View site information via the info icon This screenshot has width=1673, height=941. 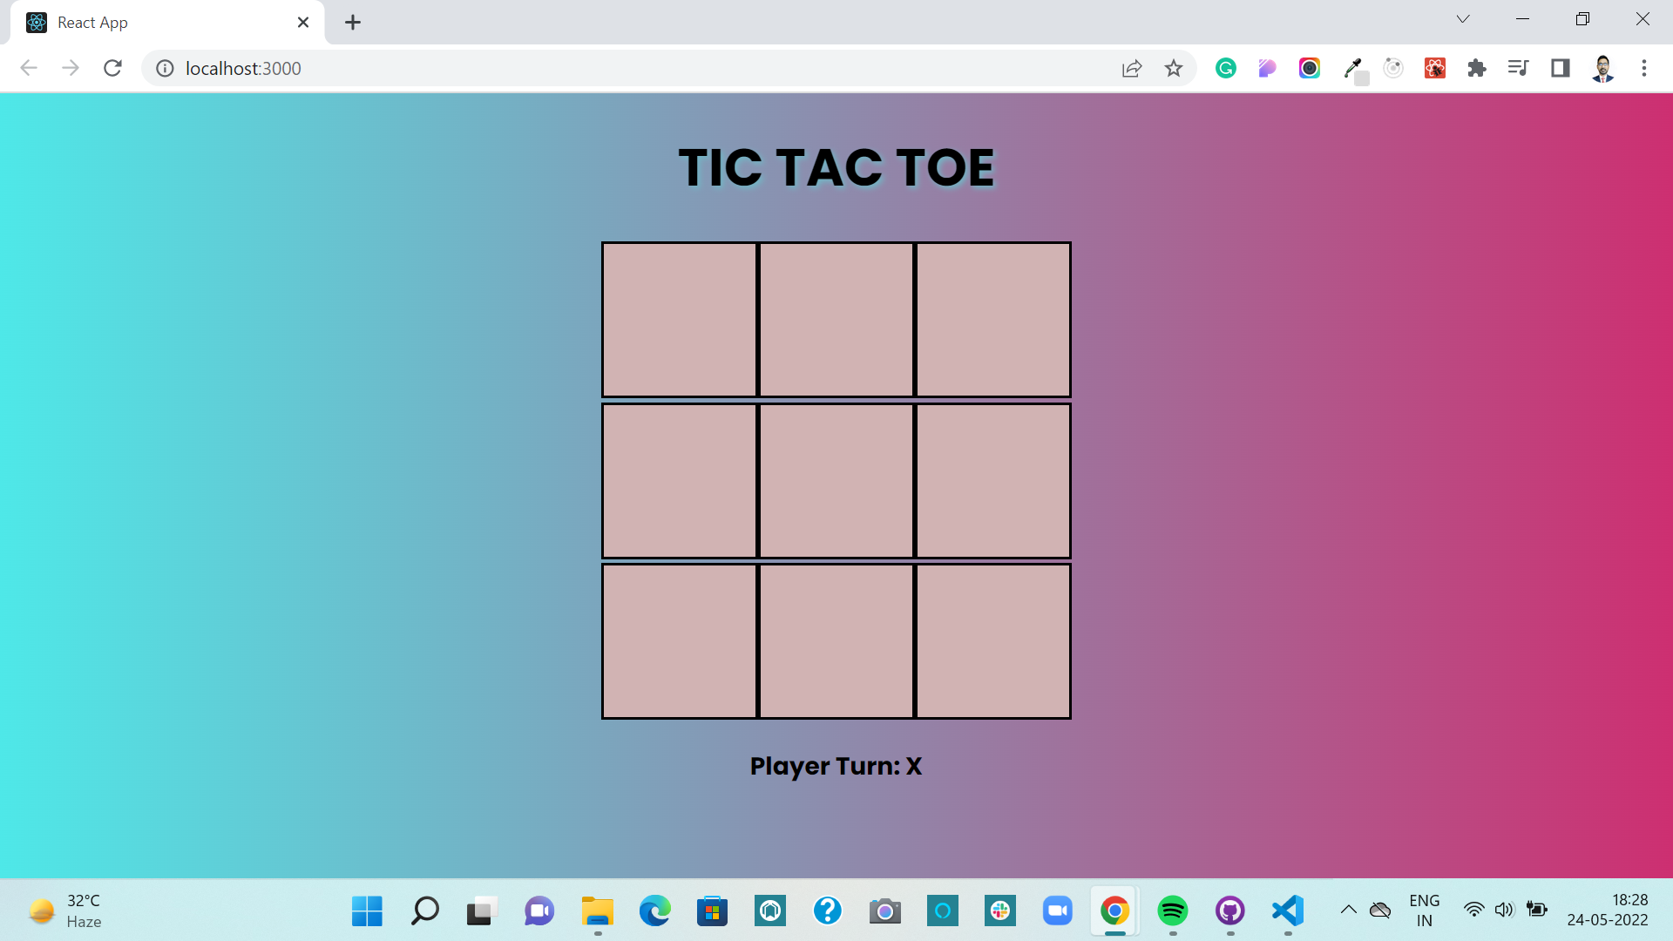[x=165, y=68]
